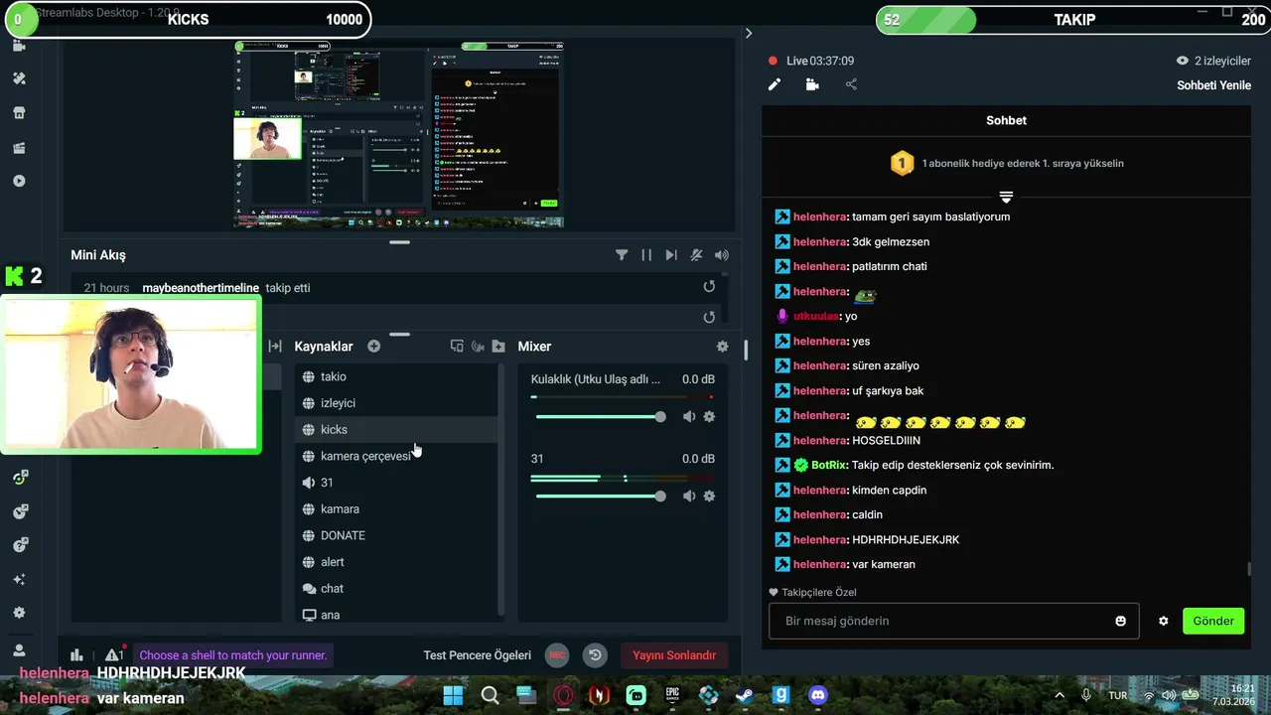Toggle Mini Akış alert volume
Screen dimensions: 1271x715
722,255
